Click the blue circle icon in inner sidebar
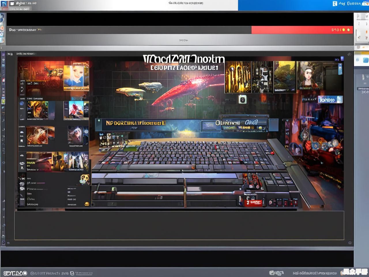 [x=22, y=103]
